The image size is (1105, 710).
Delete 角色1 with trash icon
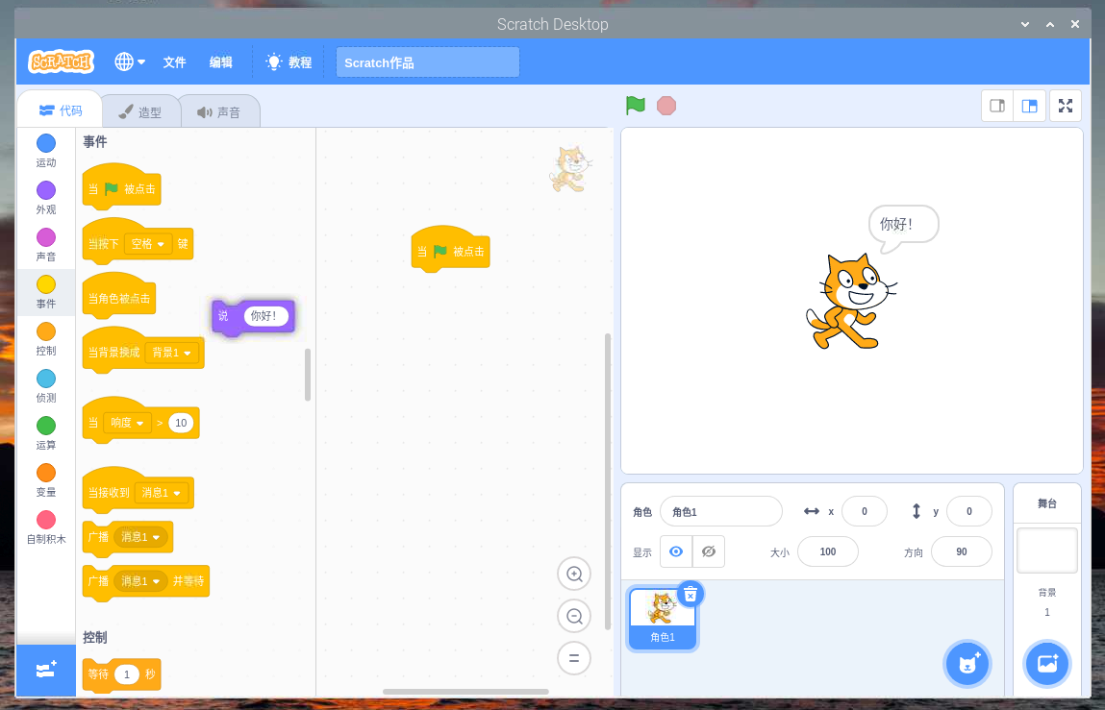click(x=691, y=594)
